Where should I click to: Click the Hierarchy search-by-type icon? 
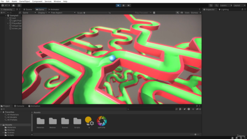[20, 13]
